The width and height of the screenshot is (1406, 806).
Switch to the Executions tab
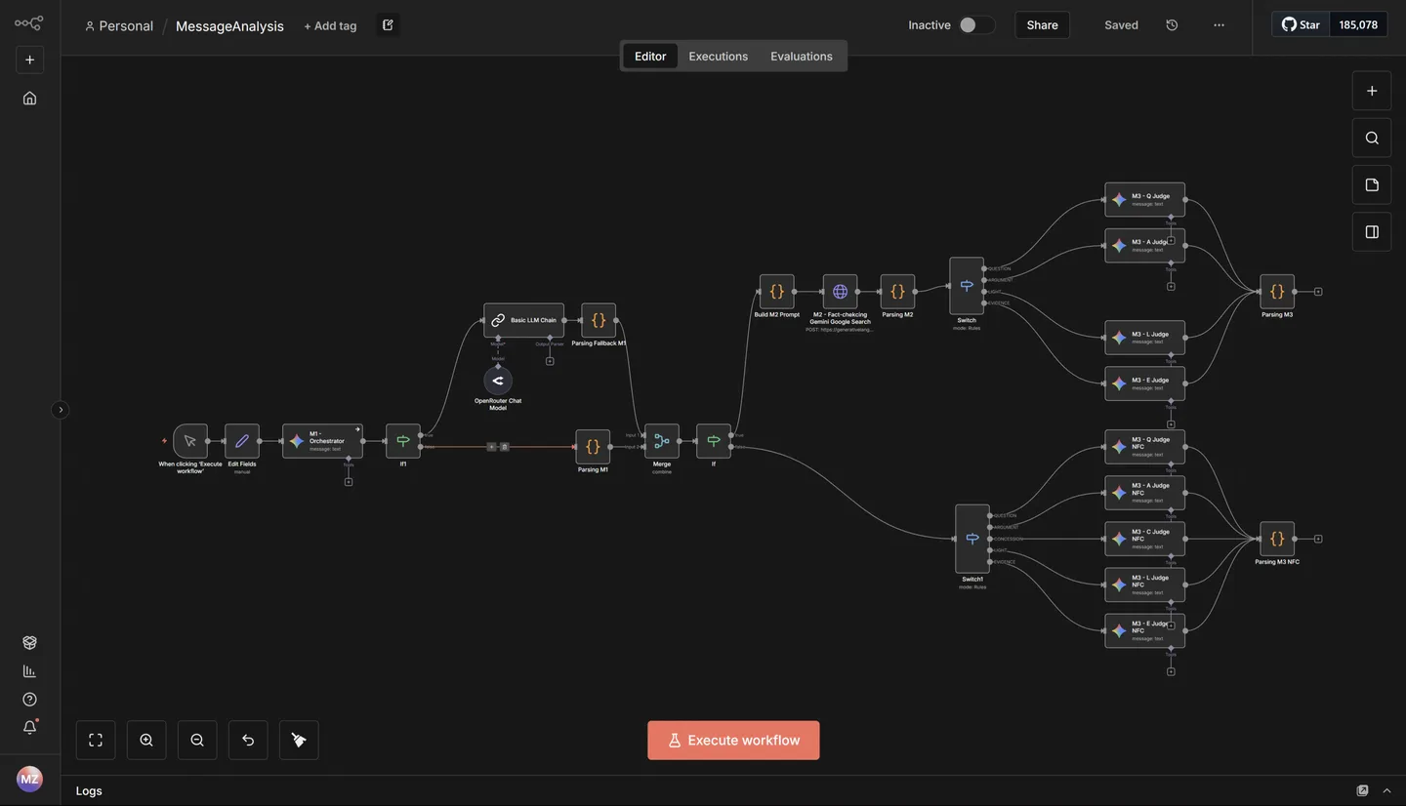[x=719, y=56]
